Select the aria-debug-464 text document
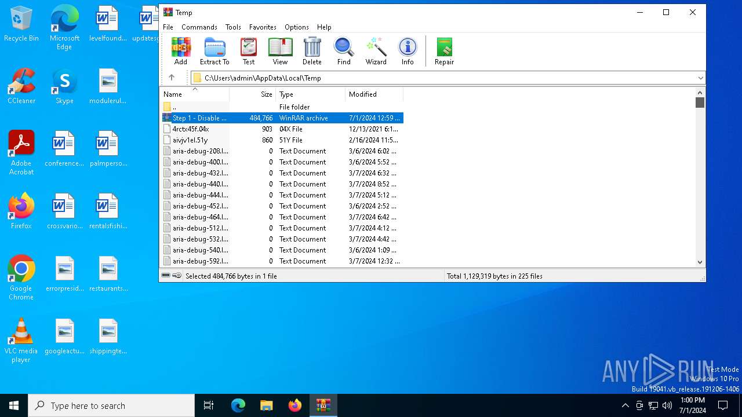Image resolution: width=742 pixels, height=417 pixels. [282, 217]
